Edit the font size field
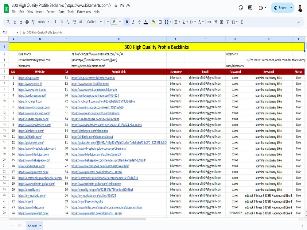307x230 pixels. click(x=114, y=22)
